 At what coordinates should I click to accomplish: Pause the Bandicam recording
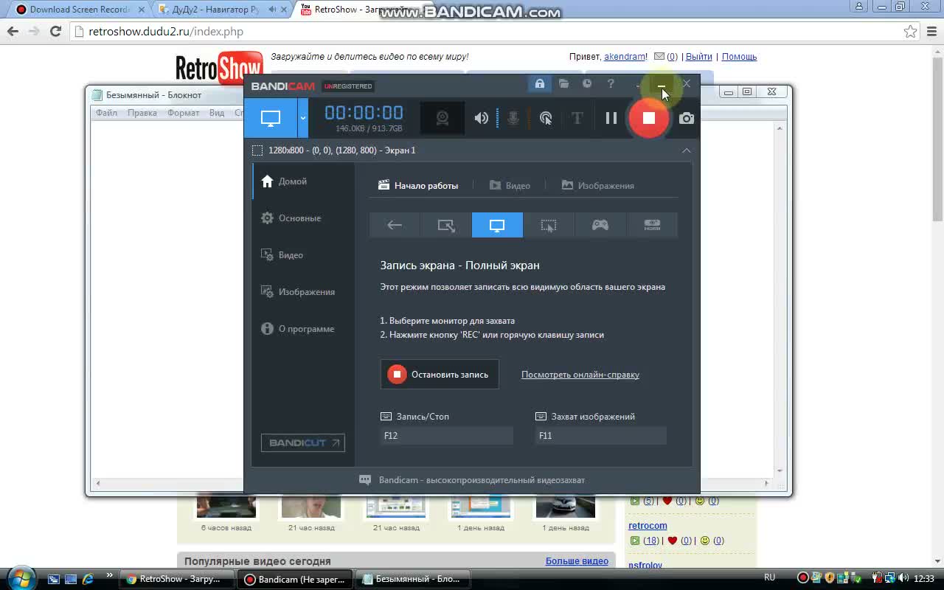tap(611, 118)
